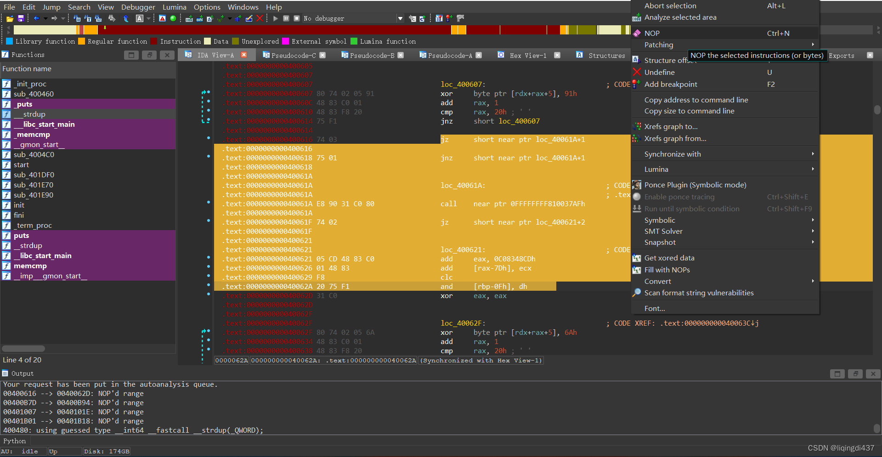Expand the Snapshot submenu
The image size is (882, 457).
tap(660, 242)
